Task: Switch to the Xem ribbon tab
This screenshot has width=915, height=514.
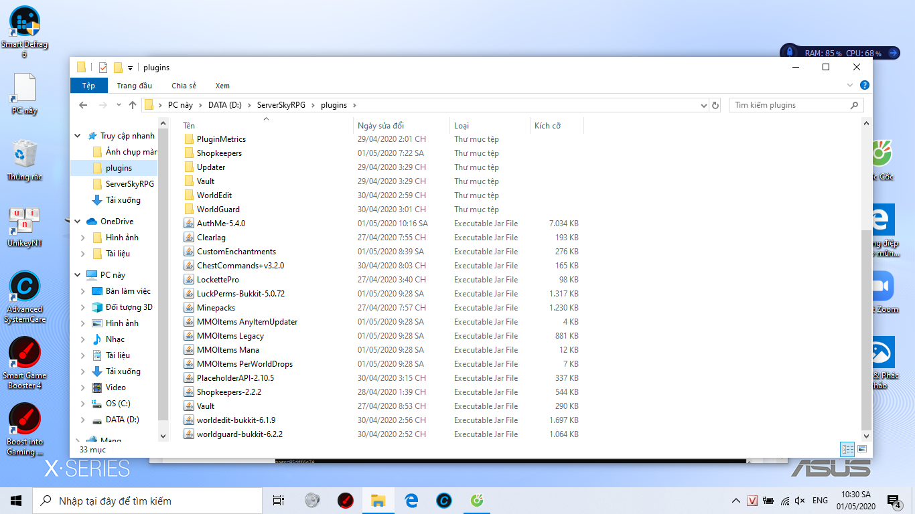Action: point(222,86)
